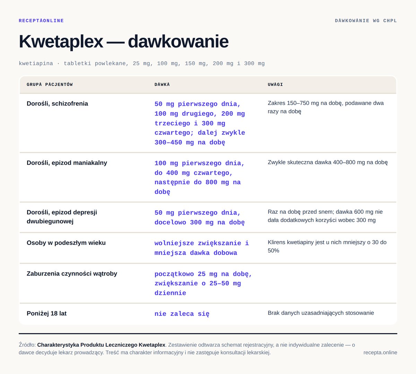Screen dimensions: 416x374
Task: Click the dose '100 mg pierwszego dnia, do 400 mg'
Action: click(x=200, y=177)
